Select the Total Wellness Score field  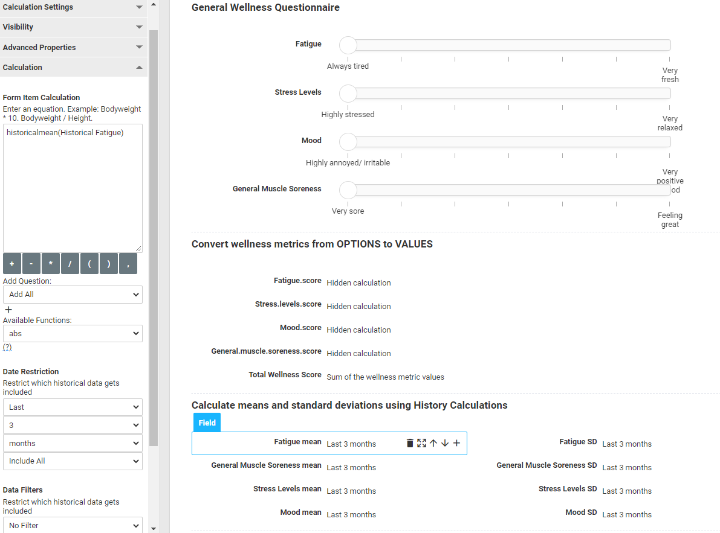click(455, 376)
